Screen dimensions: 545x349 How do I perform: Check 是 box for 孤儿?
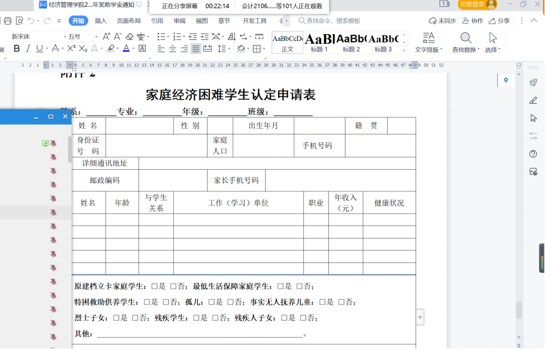coord(212,302)
